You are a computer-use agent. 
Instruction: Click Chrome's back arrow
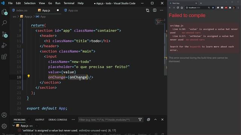[x=170, y=7]
